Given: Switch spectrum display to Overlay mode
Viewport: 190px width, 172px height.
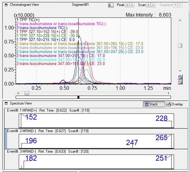Looking at the screenshot, I should pyautogui.click(x=174, y=104).
